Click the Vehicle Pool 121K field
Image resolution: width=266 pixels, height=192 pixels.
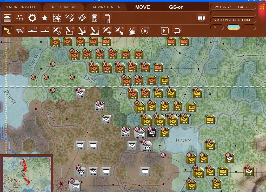click(233, 20)
